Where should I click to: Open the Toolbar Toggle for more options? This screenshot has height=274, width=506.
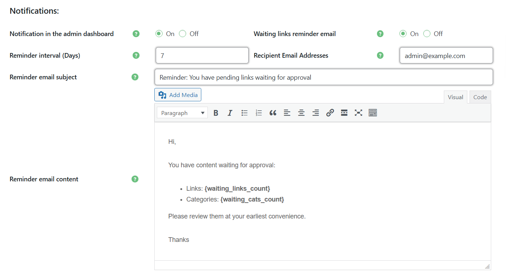click(373, 112)
